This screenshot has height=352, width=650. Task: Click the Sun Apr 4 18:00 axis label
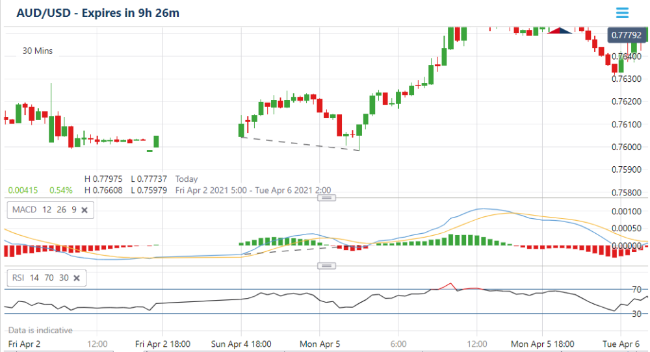click(241, 344)
